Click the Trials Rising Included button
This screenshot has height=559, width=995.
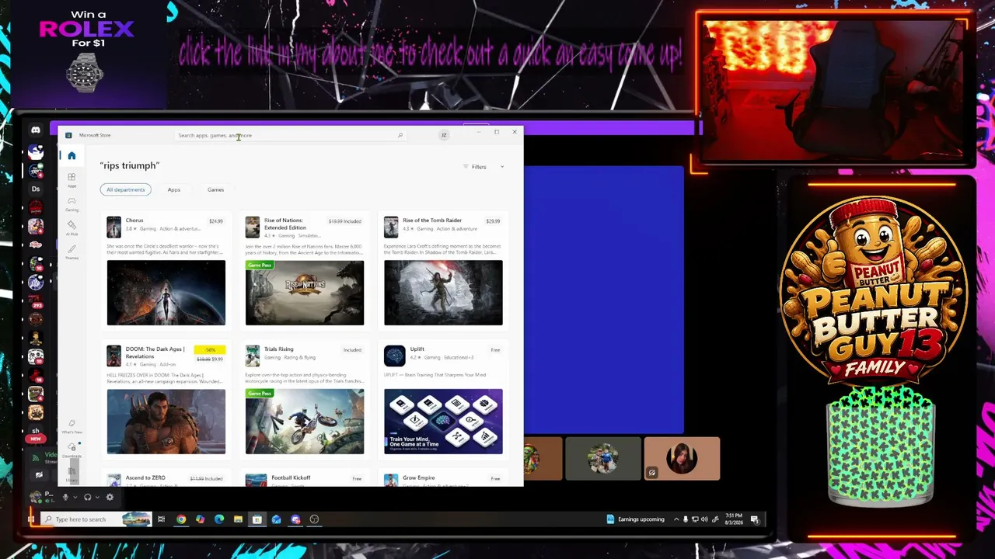352,350
